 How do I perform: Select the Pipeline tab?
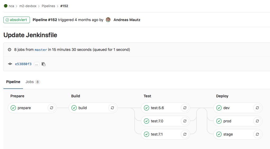coord(13,82)
